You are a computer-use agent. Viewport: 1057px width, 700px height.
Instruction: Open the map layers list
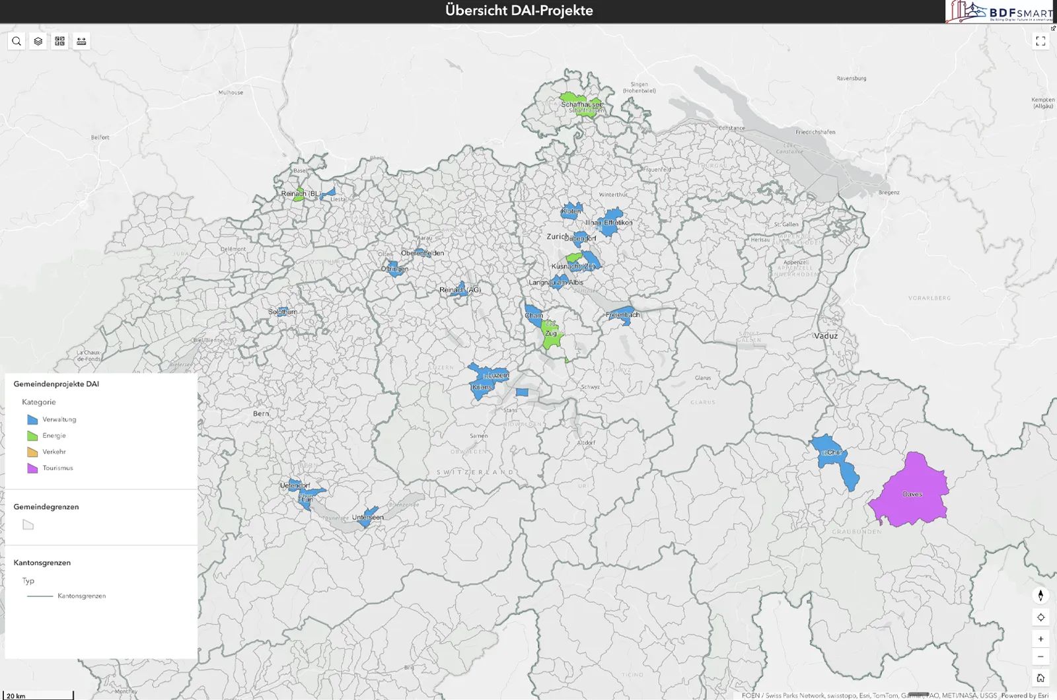pos(38,41)
